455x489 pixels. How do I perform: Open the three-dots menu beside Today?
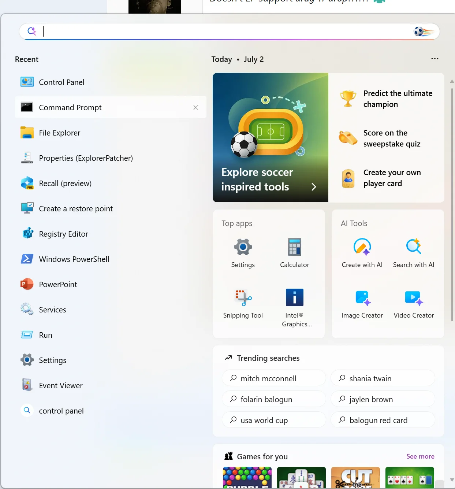tap(435, 59)
